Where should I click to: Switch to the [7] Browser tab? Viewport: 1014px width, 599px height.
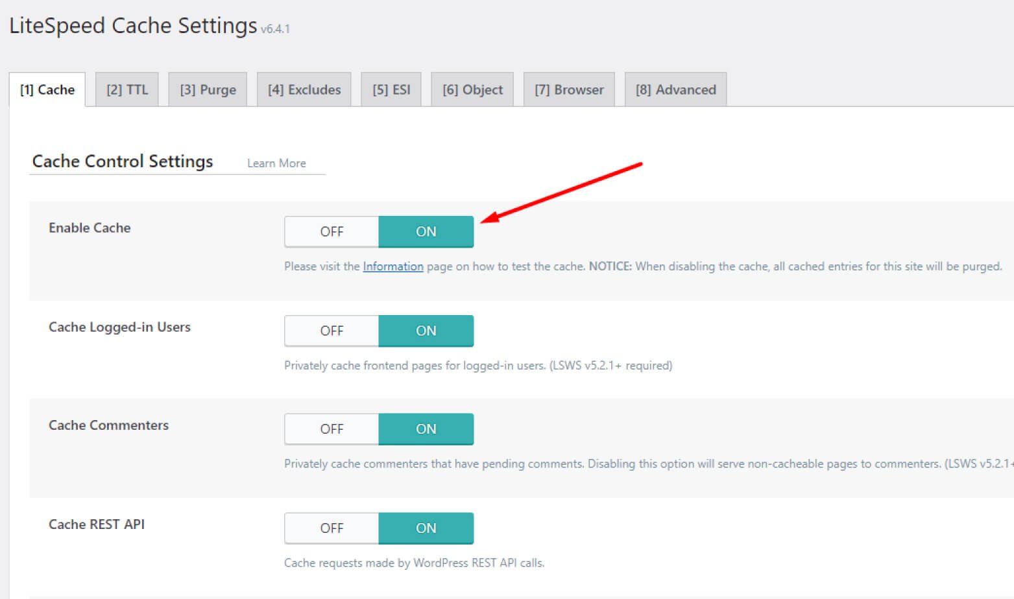pyautogui.click(x=569, y=89)
